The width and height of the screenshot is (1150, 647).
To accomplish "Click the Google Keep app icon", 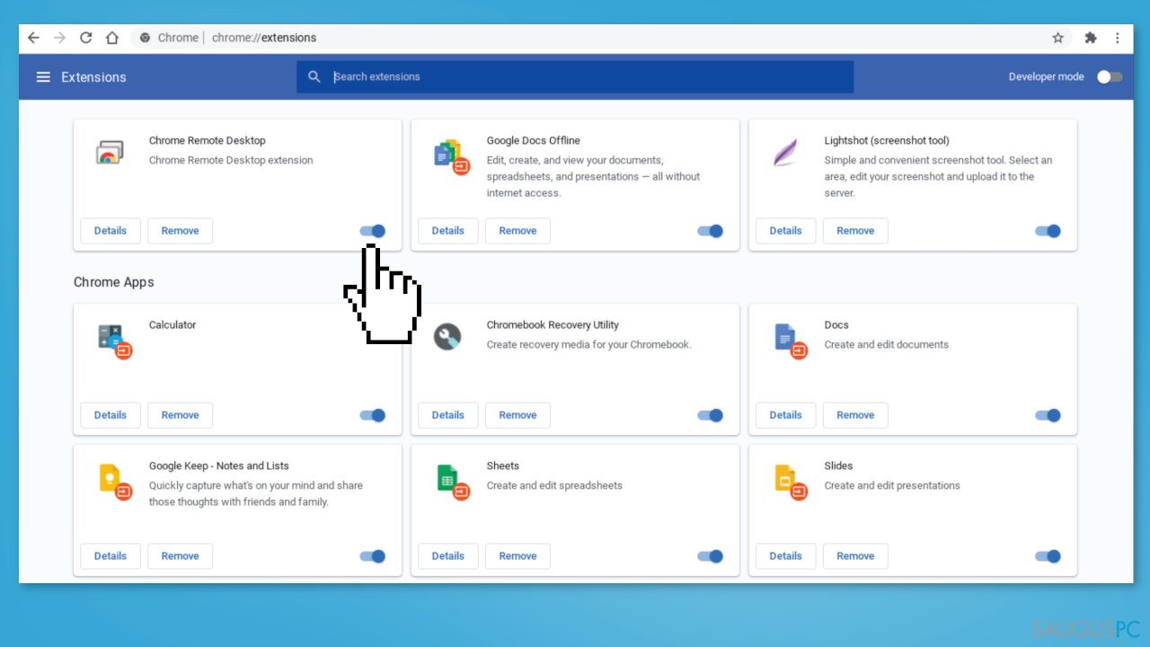I will pos(114,482).
